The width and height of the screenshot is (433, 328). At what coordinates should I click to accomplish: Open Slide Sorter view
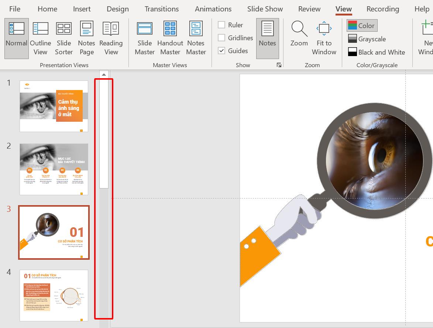[64, 38]
